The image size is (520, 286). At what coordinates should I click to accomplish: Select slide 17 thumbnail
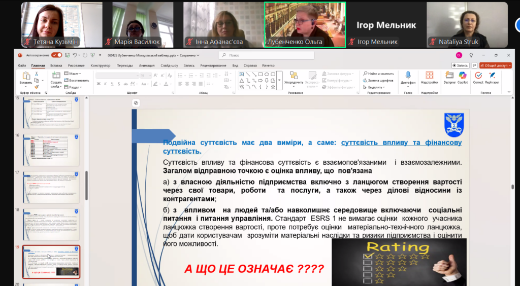point(51,187)
